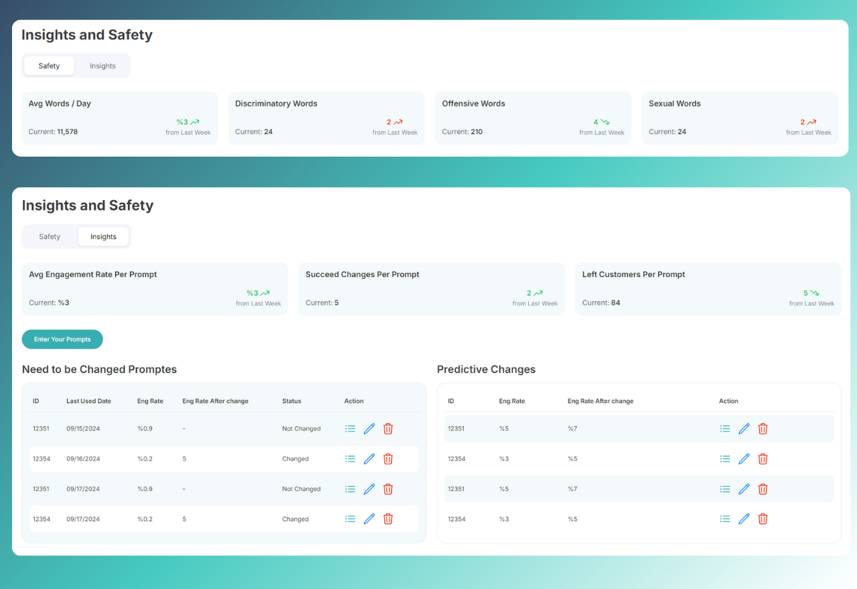
Task: Delete the last row in Predictive Changes
Action: [x=763, y=519]
